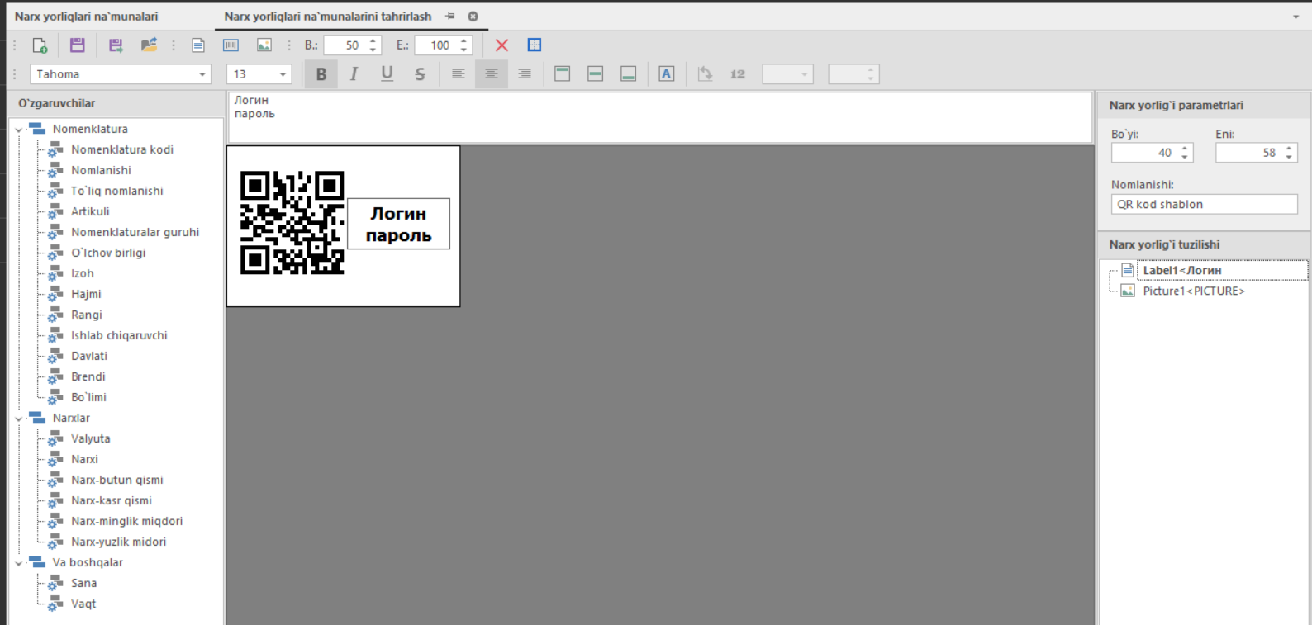Viewport: 1312px width, 625px height.
Task: Select 'Sana' variable
Action: point(83,583)
